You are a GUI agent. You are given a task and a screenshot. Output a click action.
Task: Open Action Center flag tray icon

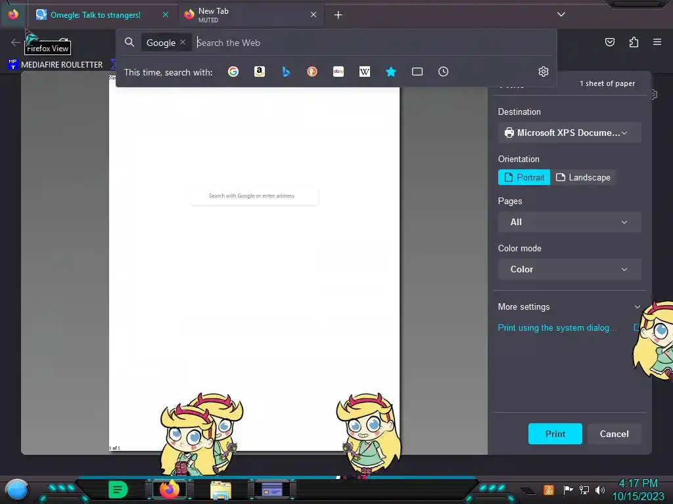click(x=567, y=490)
